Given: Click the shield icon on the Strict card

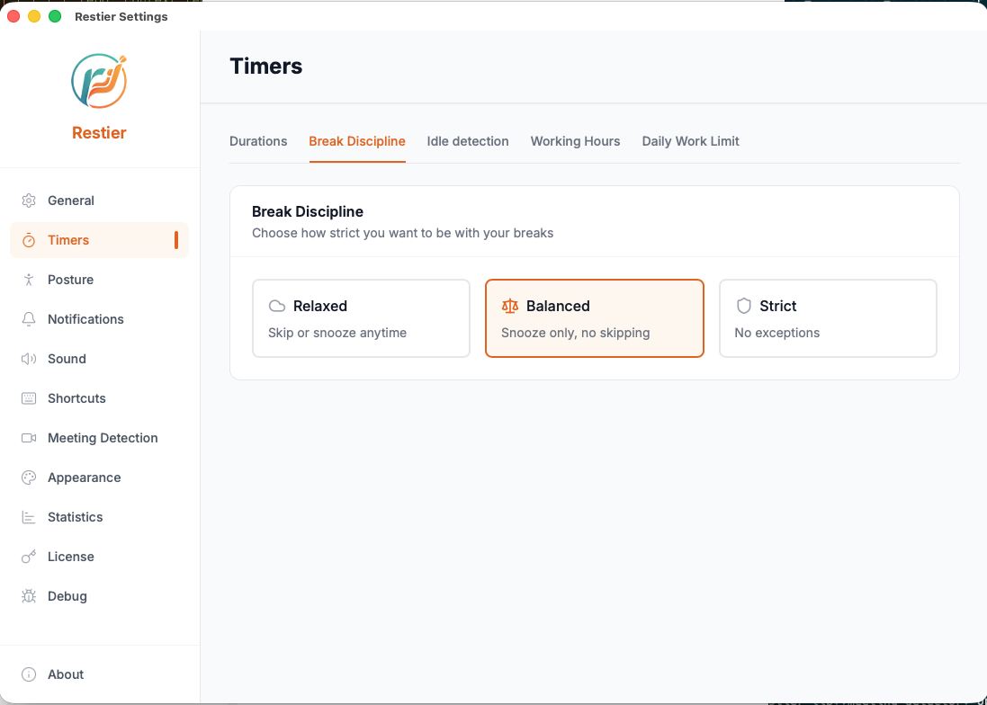Looking at the screenshot, I should pyautogui.click(x=744, y=306).
